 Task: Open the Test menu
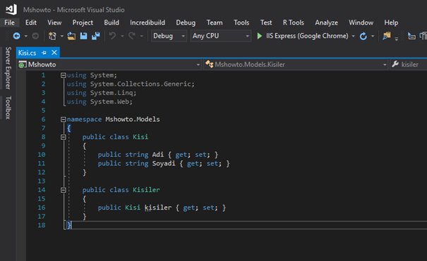(266, 23)
